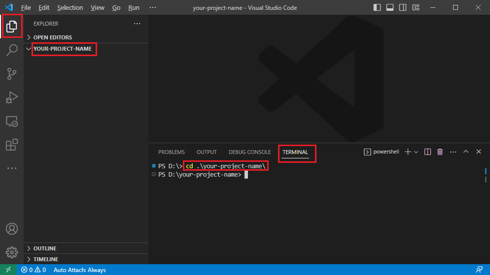Open the new terminal launch profile dropdown

point(416,152)
